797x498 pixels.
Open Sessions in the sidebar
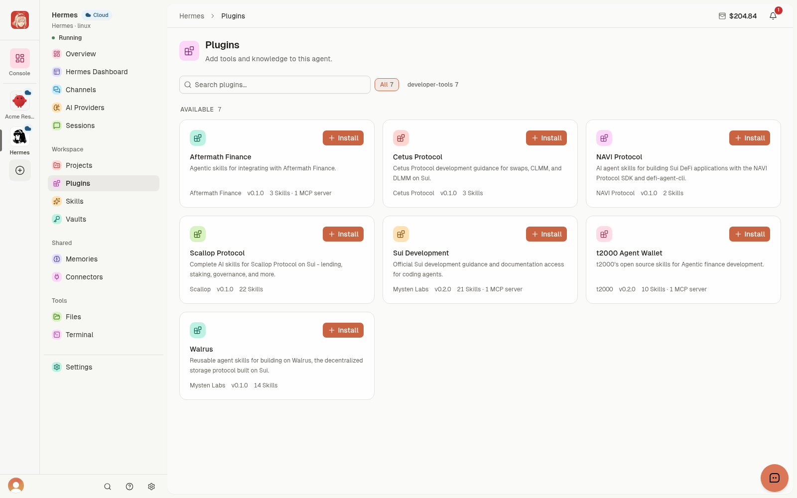[104, 125]
